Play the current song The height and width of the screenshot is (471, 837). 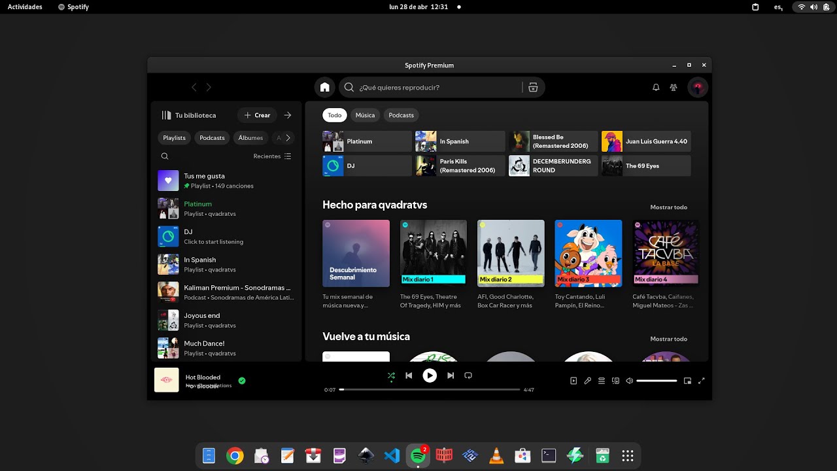pyautogui.click(x=430, y=375)
